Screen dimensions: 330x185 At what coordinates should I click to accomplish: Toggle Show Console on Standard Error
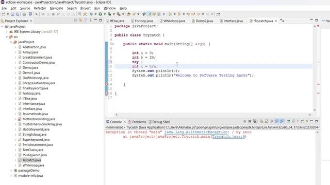click(282, 121)
